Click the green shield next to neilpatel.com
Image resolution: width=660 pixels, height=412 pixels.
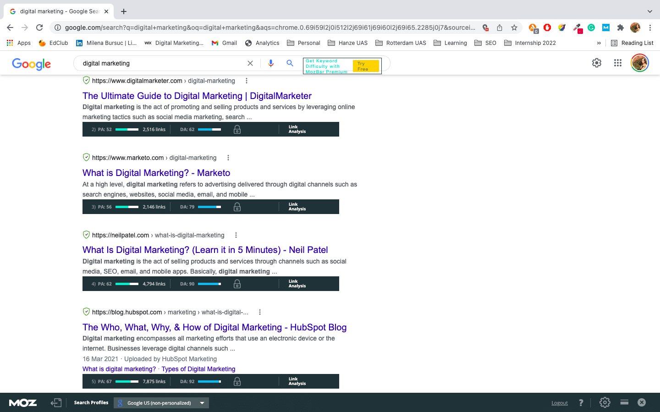coord(86,235)
